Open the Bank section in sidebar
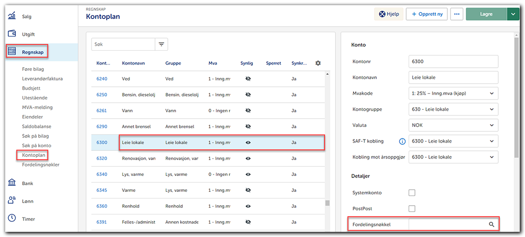This screenshot has width=525, height=237. [x=28, y=183]
